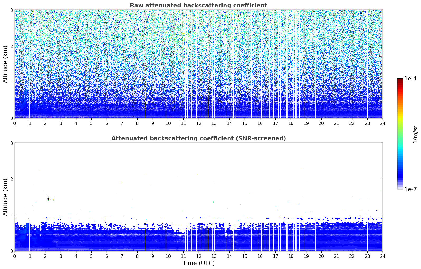Viewport: 421px width, 269px height.
Task: Click hour tick '20' under the SNR-screened plot
Action: [x=321, y=256]
